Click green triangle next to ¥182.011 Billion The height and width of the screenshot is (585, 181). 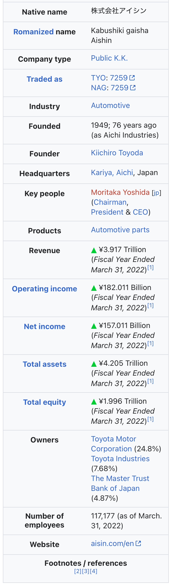[x=94, y=288]
